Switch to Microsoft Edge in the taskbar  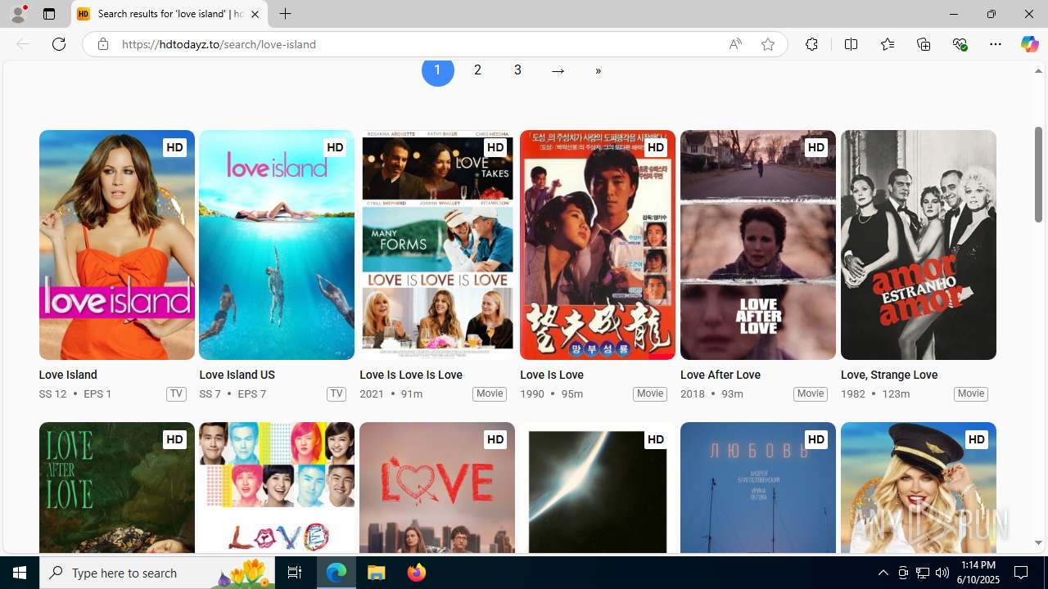click(337, 573)
